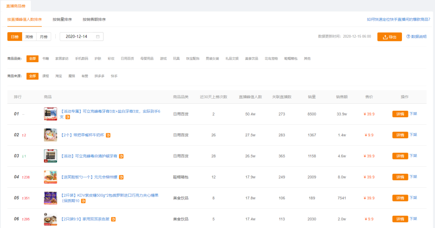Filter source by 淘宝

coord(59,76)
